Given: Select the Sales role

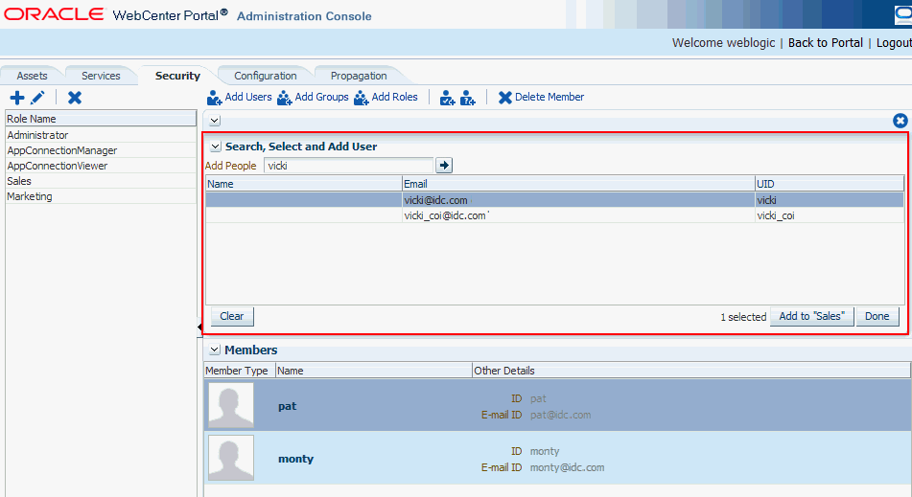Looking at the screenshot, I should [102, 181].
